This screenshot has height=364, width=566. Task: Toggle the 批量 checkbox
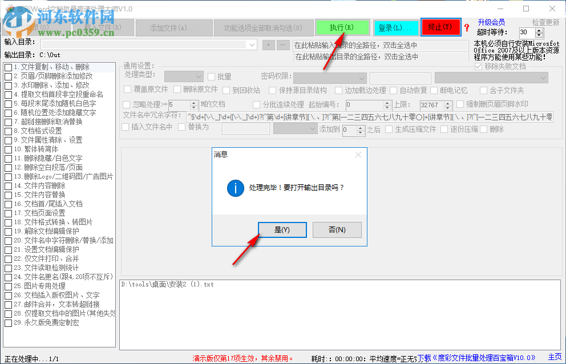(211, 77)
